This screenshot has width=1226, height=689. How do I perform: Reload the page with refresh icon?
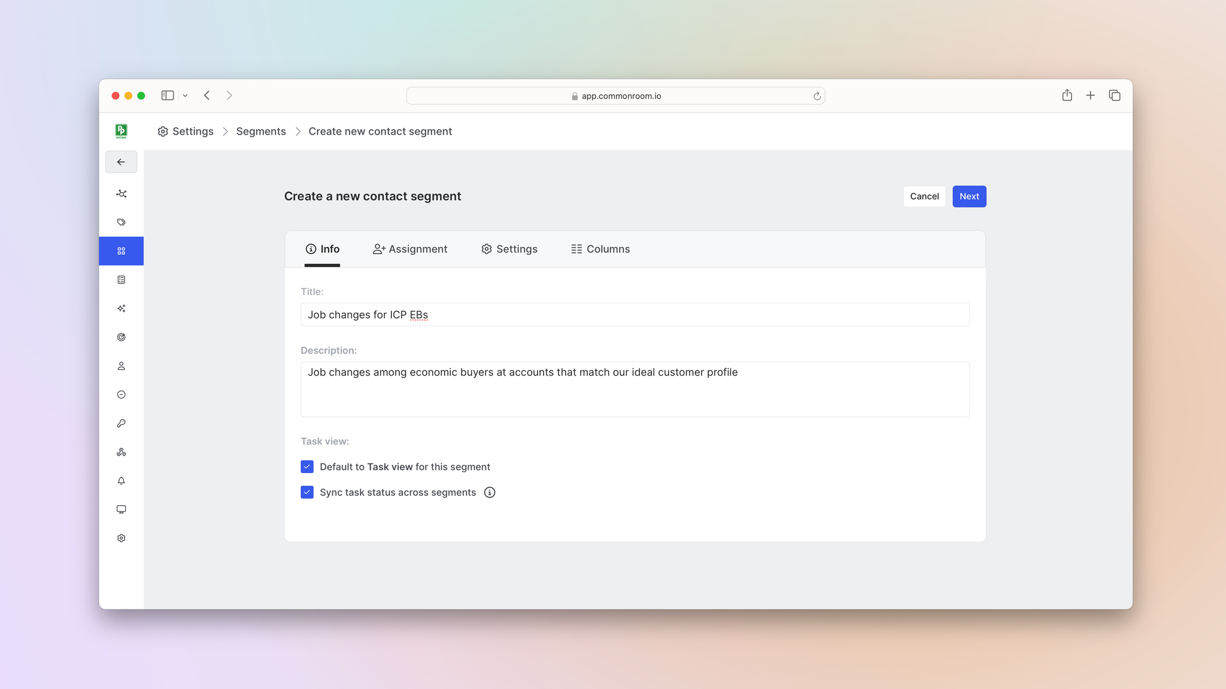tap(817, 96)
